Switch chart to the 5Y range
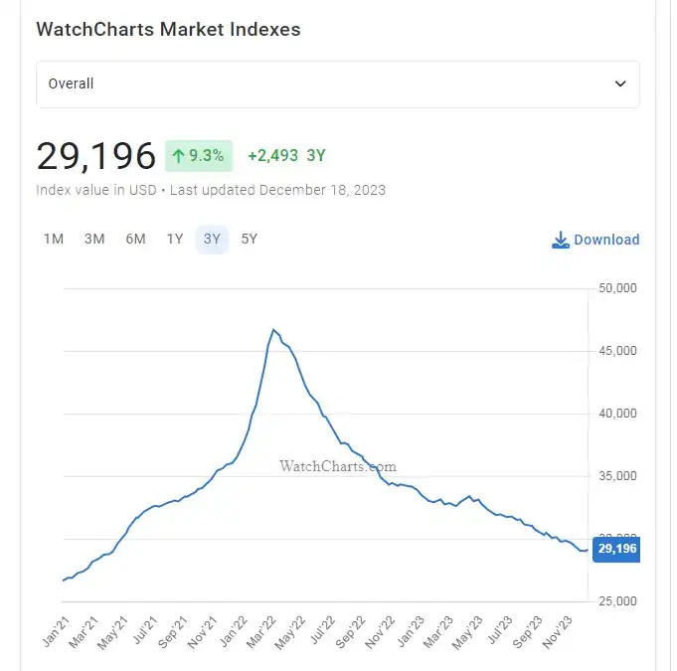This screenshot has width=677, height=671. [249, 240]
